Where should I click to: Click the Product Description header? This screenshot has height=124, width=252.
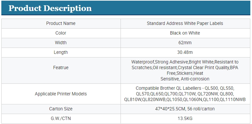(x=50, y=8)
